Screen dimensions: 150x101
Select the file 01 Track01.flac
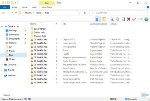tap(40, 39)
